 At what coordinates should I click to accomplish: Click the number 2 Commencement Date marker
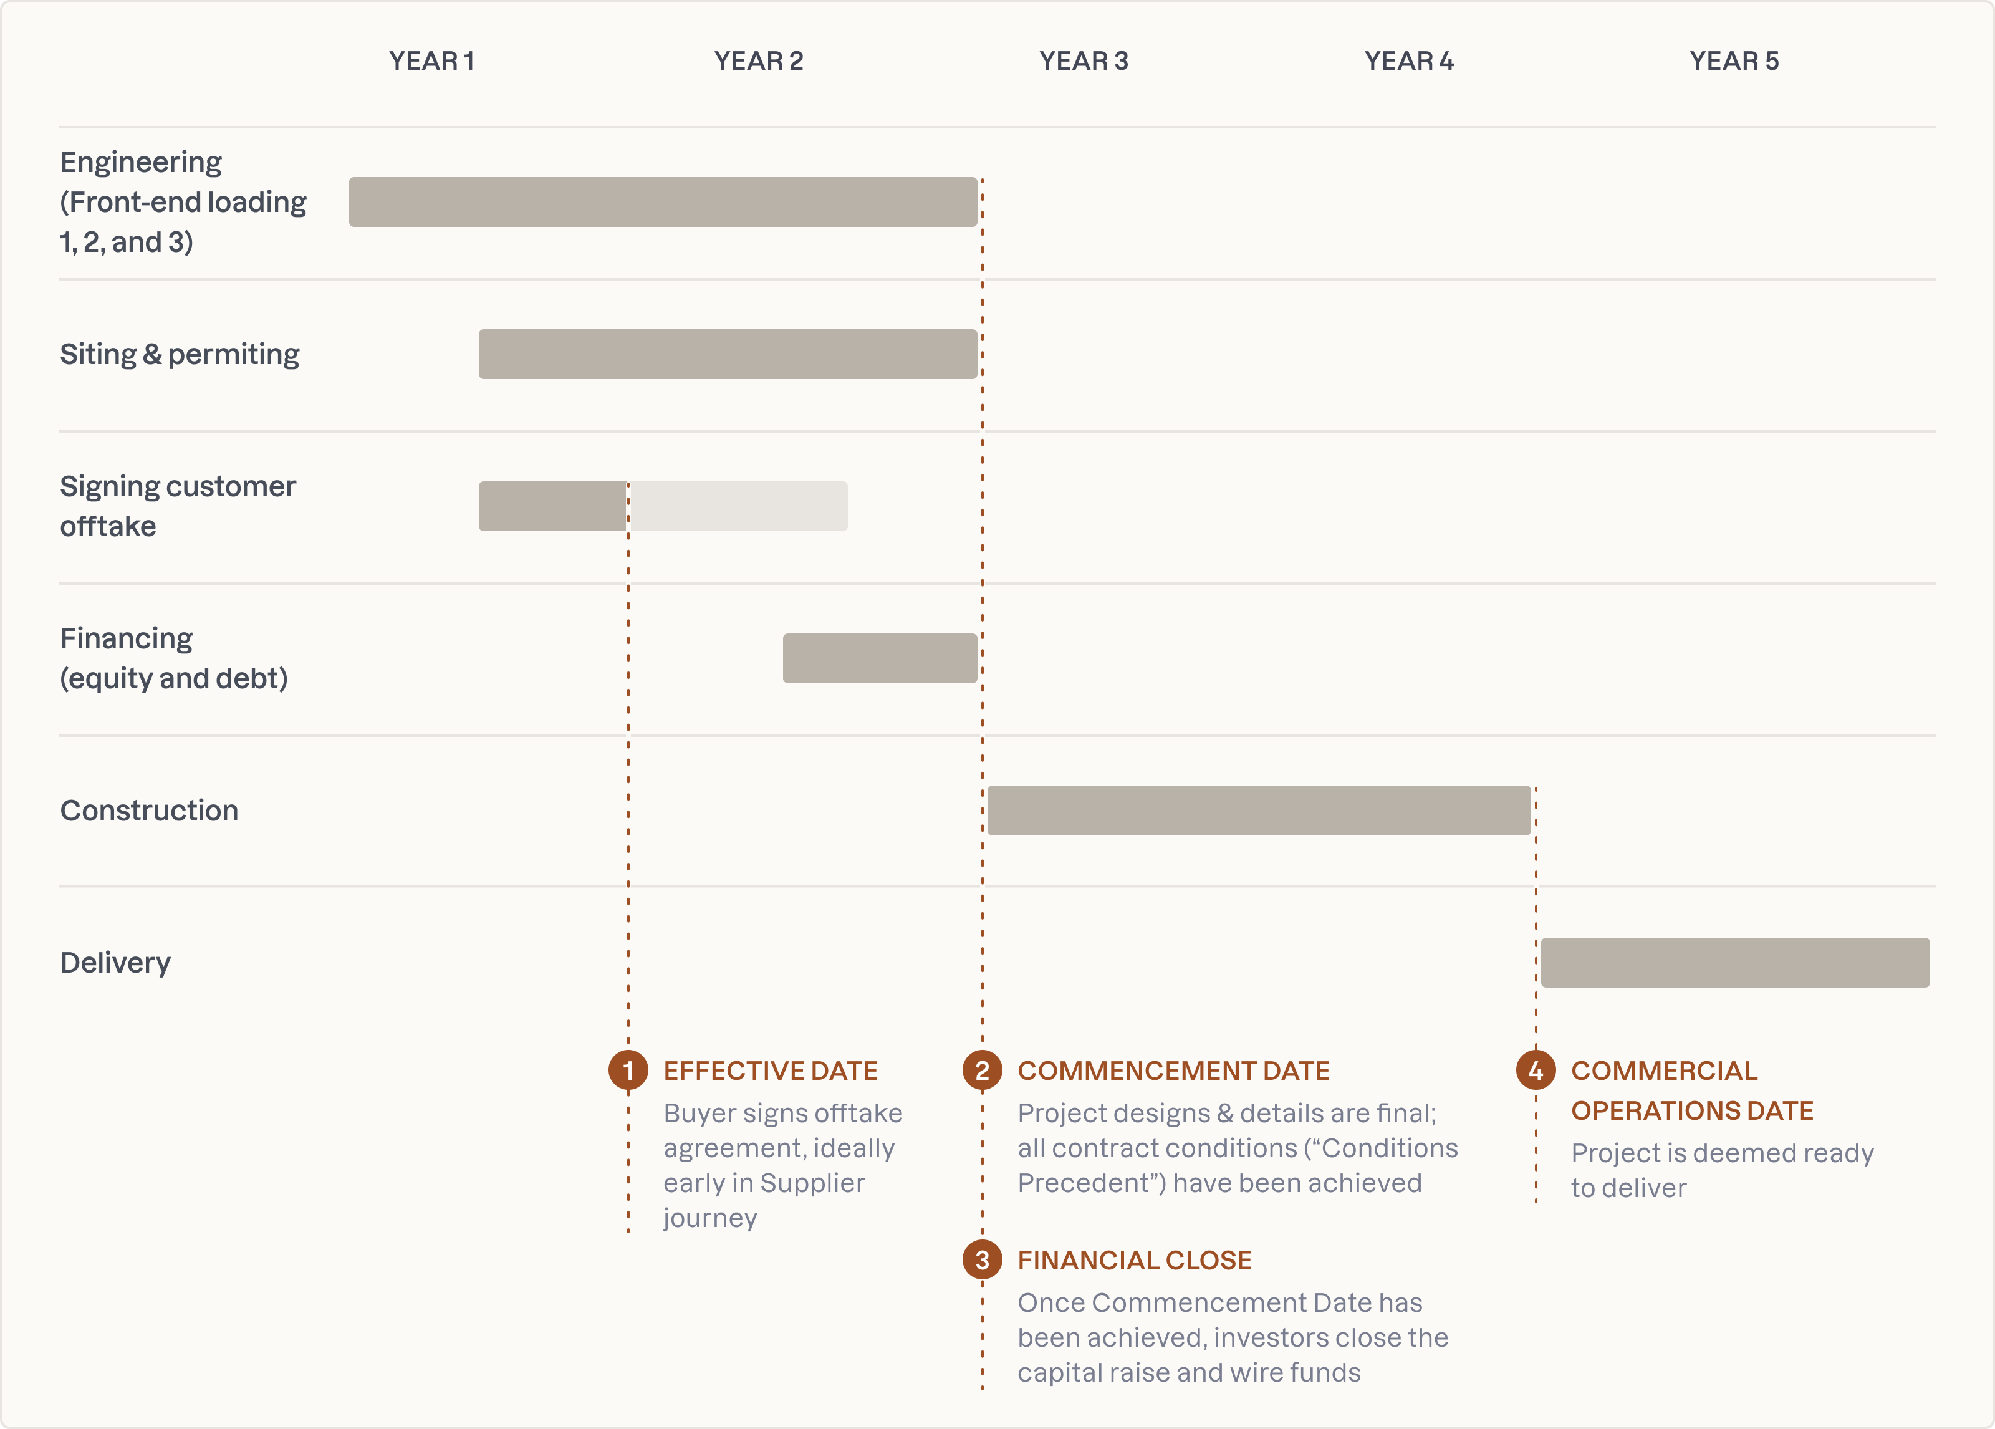(983, 1070)
